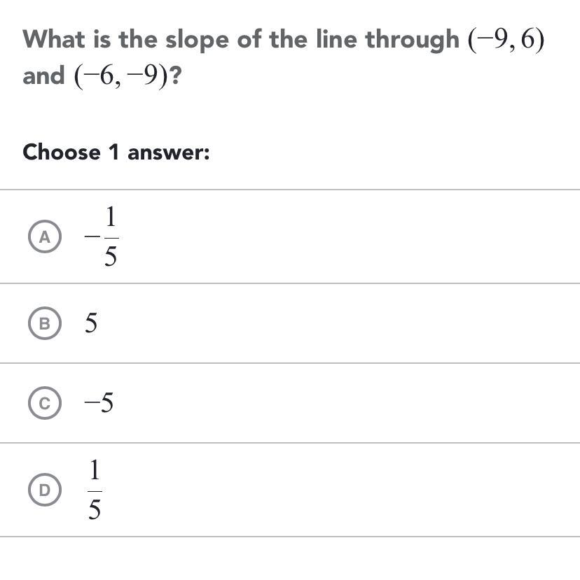Viewport: 580px width, 580px height.
Task: Click the denominator 5 in option A
Action: pos(110,257)
